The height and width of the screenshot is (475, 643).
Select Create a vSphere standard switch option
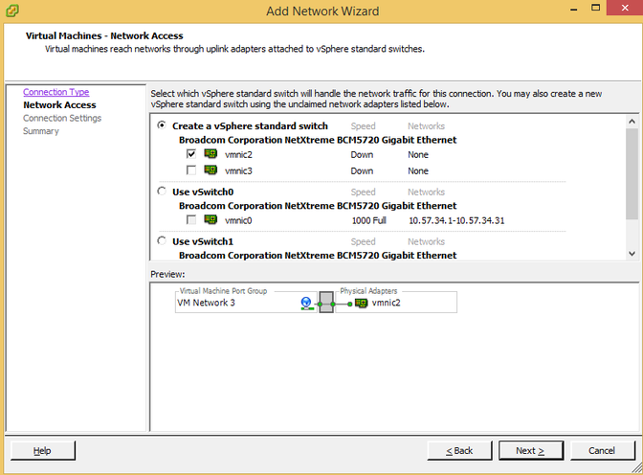tap(162, 126)
